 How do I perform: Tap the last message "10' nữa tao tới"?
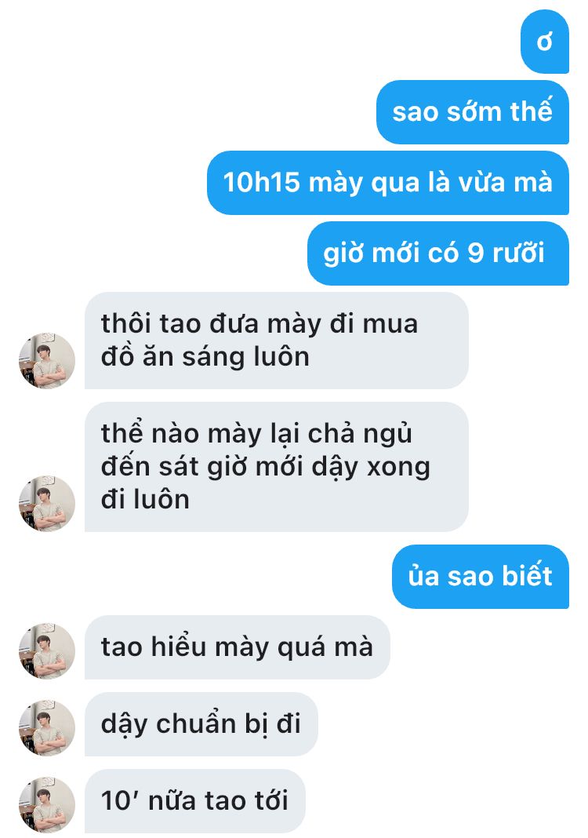[195, 801]
